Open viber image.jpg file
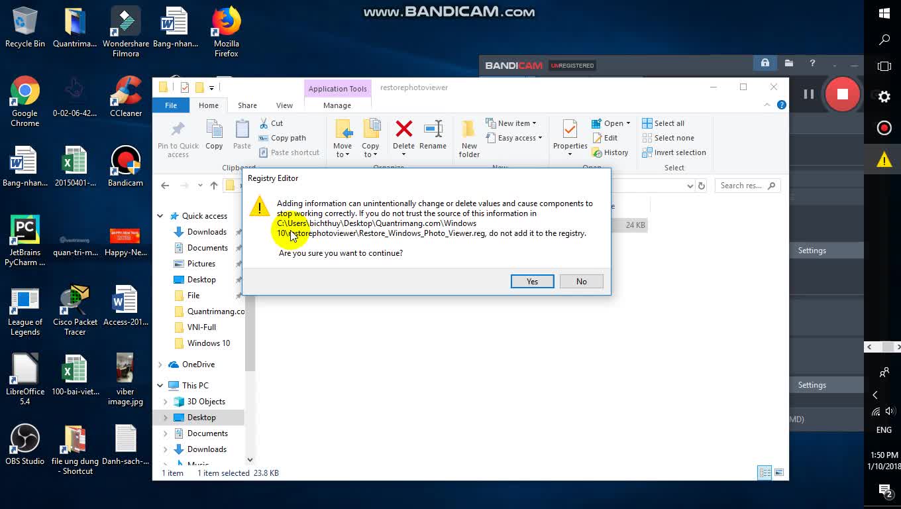Image resolution: width=901 pixels, height=509 pixels. tap(126, 380)
